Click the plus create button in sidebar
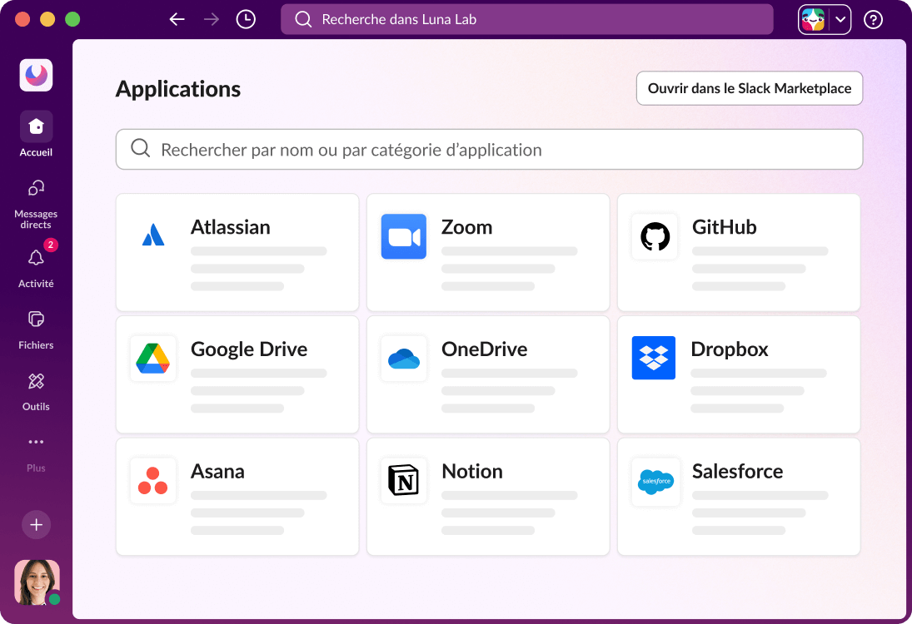The height and width of the screenshot is (624, 912). click(x=36, y=525)
